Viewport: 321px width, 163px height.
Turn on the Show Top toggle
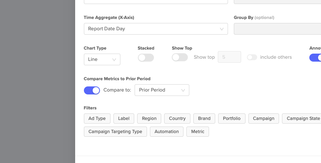180,57
